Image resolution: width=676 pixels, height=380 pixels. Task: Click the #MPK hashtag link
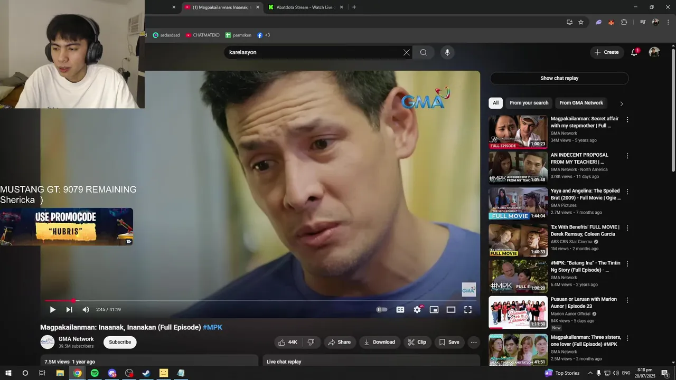click(x=212, y=327)
